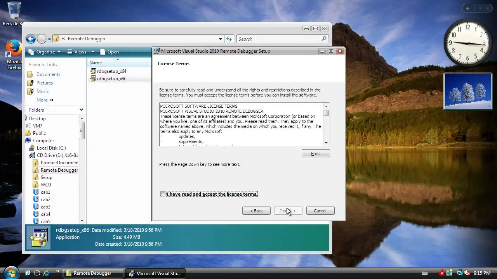This screenshot has height=279, width=497.
Task: Click the folder tree scrollbar thumb
Action: [82, 131]
